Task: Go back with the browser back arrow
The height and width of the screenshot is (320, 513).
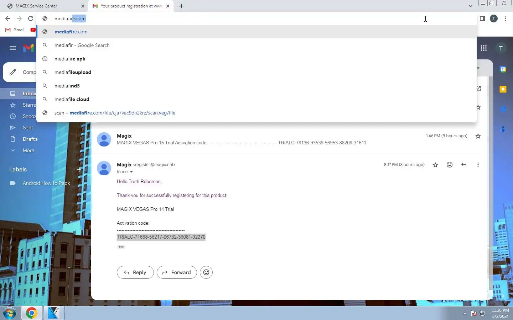Action: [x=8, y=18]
